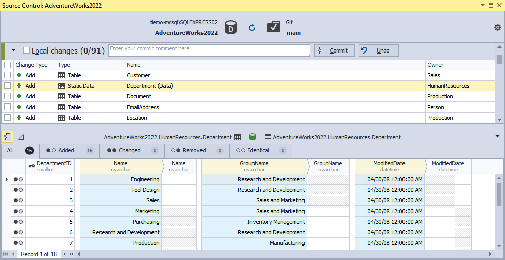Viewport: 505px width, 260px height.
Task: Click the Commit button
Action: point(334,50)
